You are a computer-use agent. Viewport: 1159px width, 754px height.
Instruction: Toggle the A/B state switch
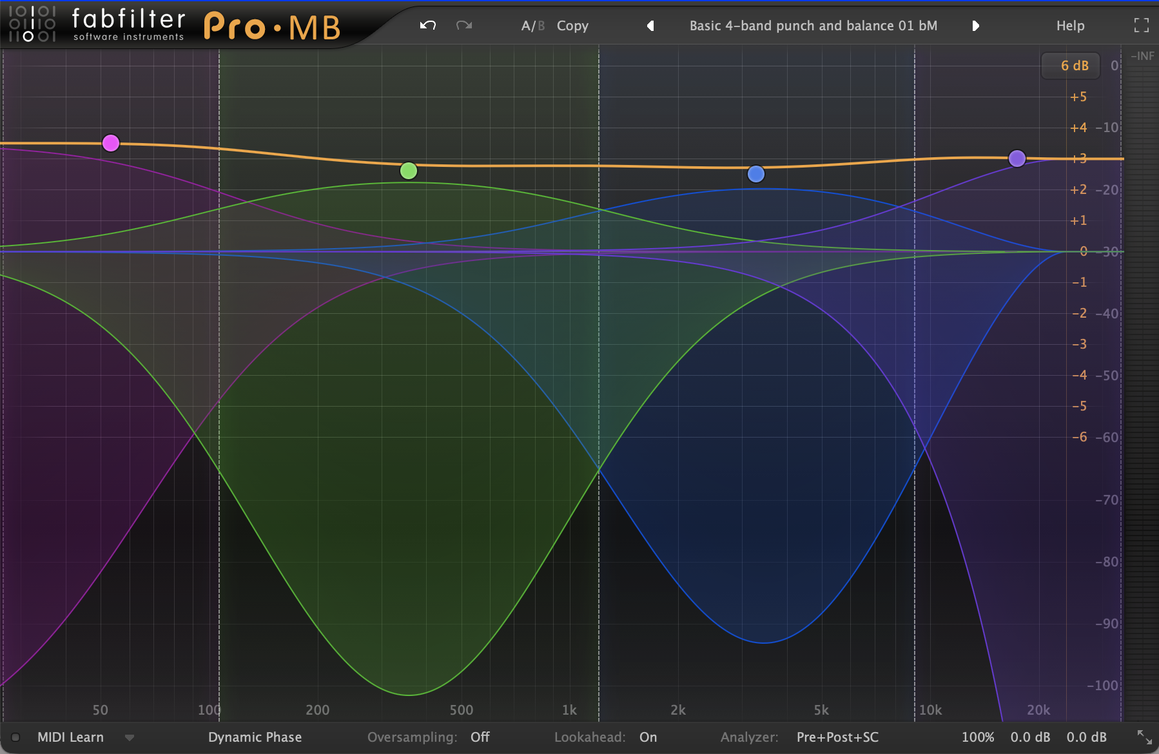(x=533, y=26)
